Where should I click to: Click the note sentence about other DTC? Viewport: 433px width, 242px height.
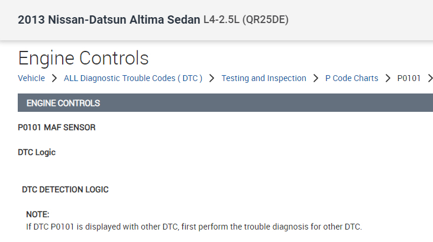click(x=193, y=227)
